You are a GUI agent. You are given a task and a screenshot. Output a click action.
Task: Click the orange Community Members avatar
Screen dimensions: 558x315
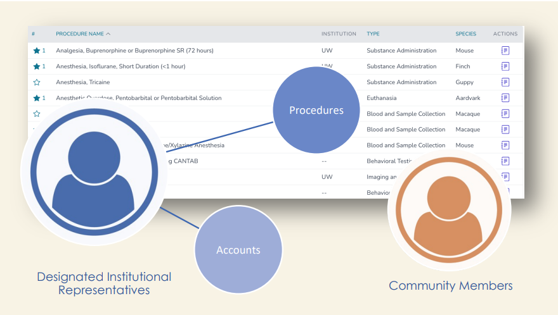[449, 209]
